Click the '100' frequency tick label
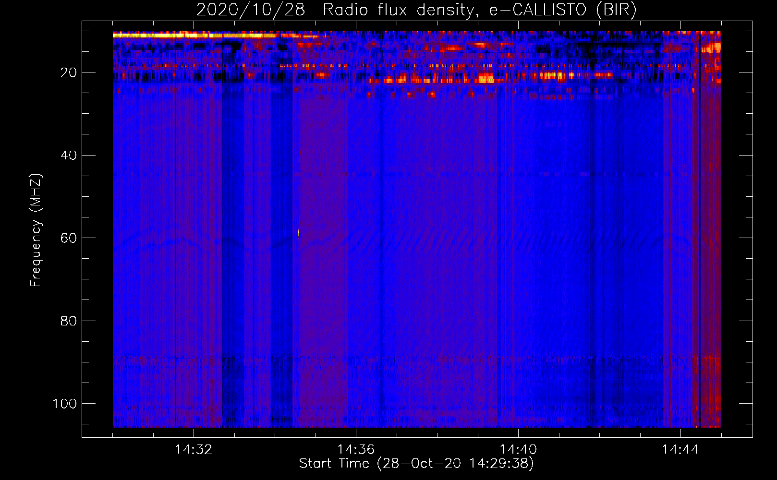 click(65, 404)
